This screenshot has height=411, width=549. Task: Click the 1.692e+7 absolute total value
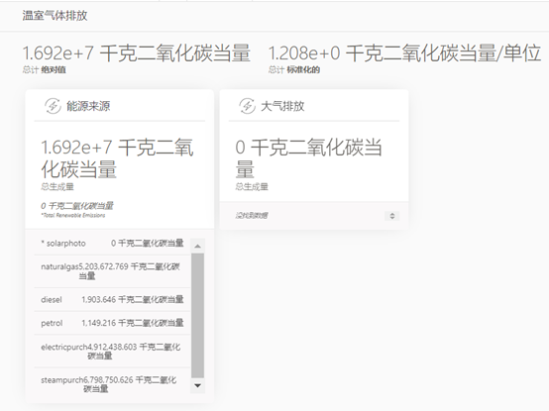point(137,53)
